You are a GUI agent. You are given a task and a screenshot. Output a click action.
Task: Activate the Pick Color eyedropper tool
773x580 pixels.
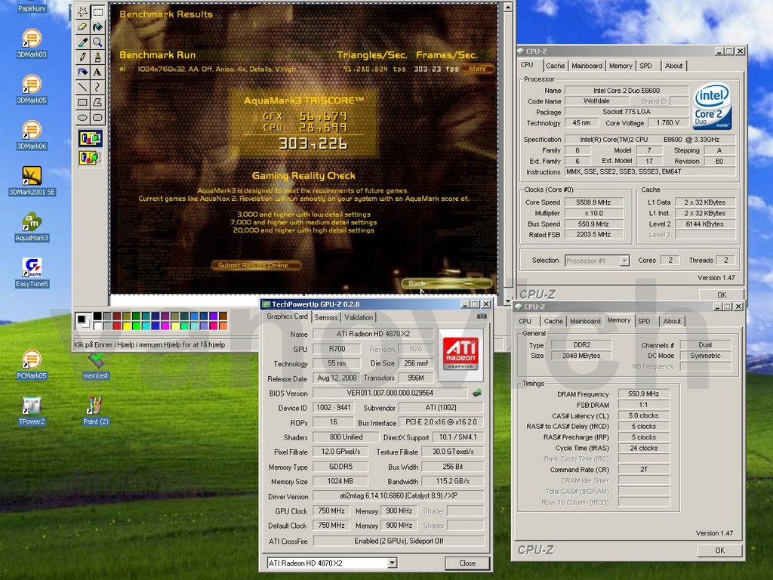click(x=83, y=42)
